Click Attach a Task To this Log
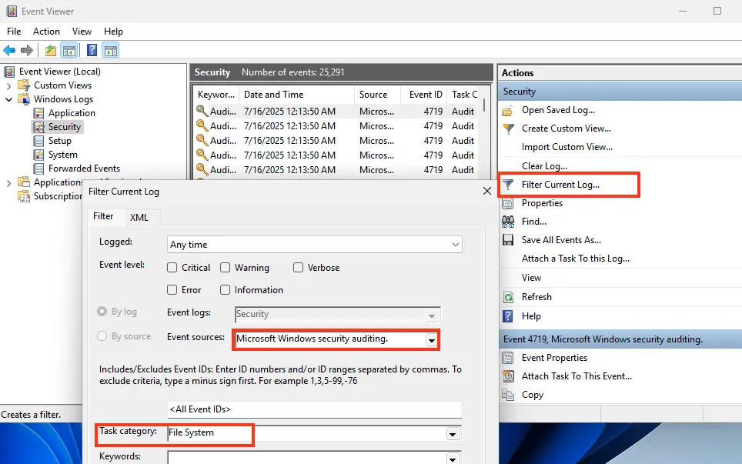The width and height of the screenshot is (742, 464). coord(575,259)
